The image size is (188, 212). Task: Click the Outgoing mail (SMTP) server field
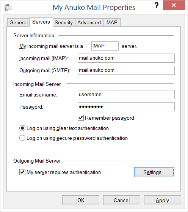click(126, 70)
